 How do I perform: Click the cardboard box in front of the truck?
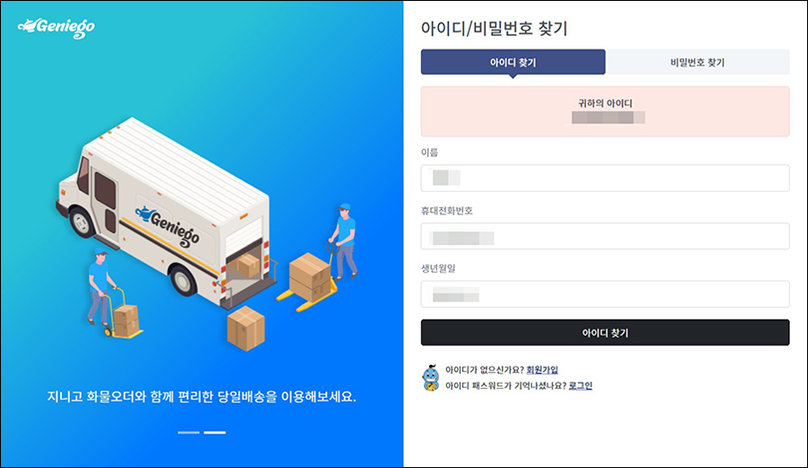pyautogui.click(x=246, y=328)
